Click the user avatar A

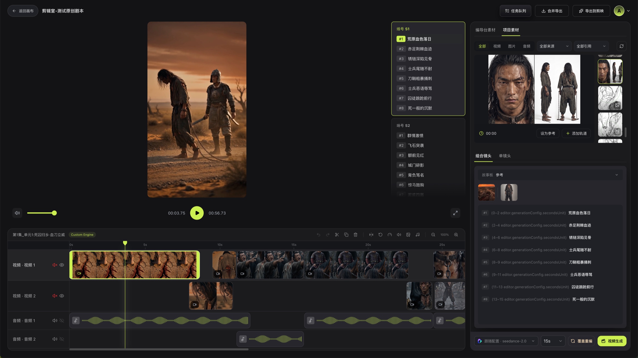[619, 11]
